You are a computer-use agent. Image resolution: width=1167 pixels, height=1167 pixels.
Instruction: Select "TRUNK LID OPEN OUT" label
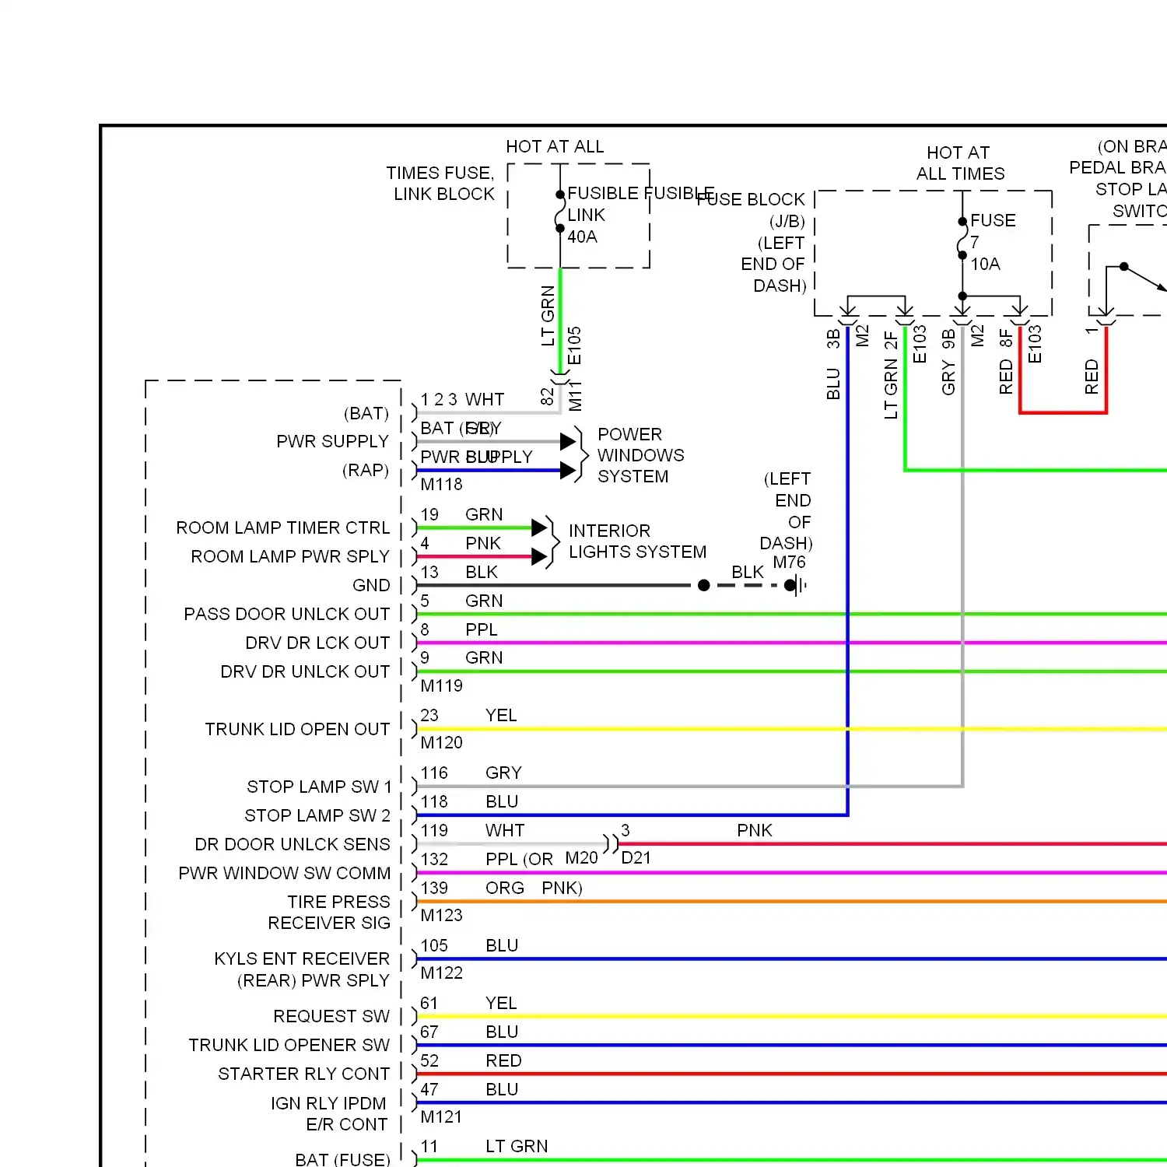[x=297, y=729]
